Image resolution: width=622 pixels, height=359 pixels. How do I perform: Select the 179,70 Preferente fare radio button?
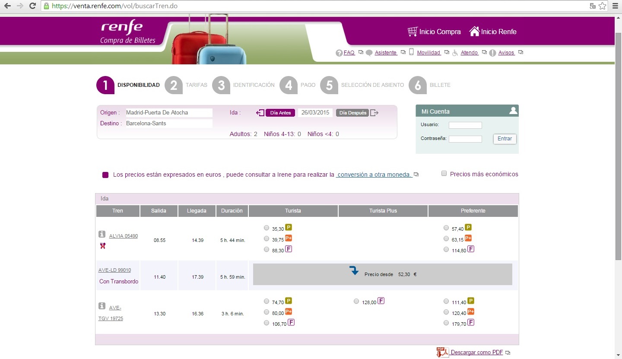[446, 323]
